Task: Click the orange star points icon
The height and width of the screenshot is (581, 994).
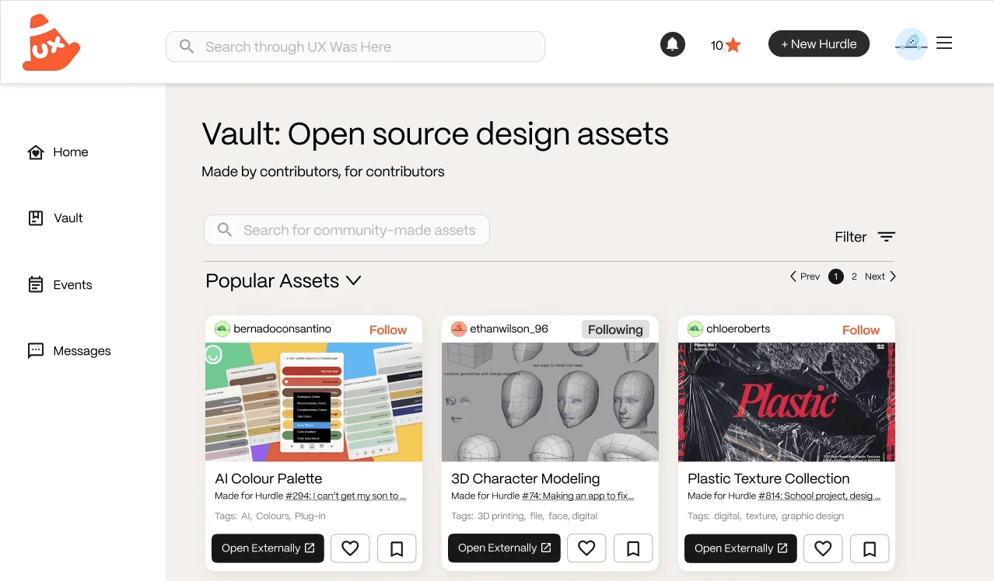Action: [x=733, y=45]
